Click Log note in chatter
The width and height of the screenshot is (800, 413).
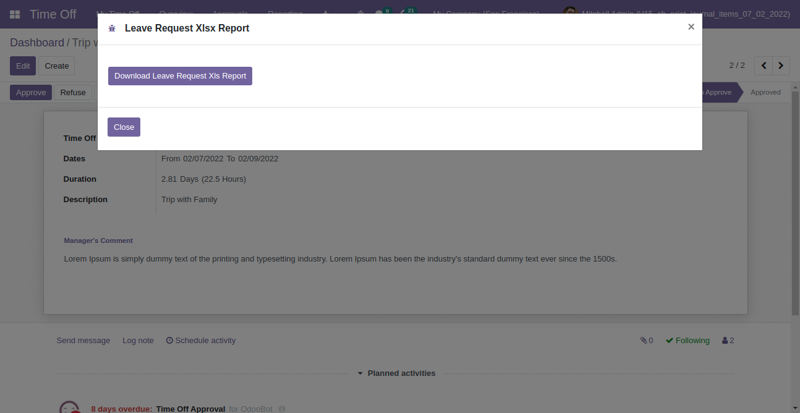pyautogui.click(x=138, y=341)
